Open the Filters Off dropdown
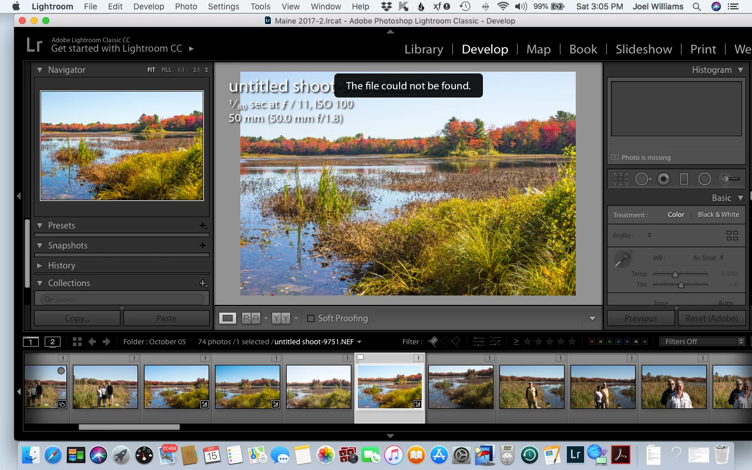This screenshot has height=470, width=752. point(701,341)
